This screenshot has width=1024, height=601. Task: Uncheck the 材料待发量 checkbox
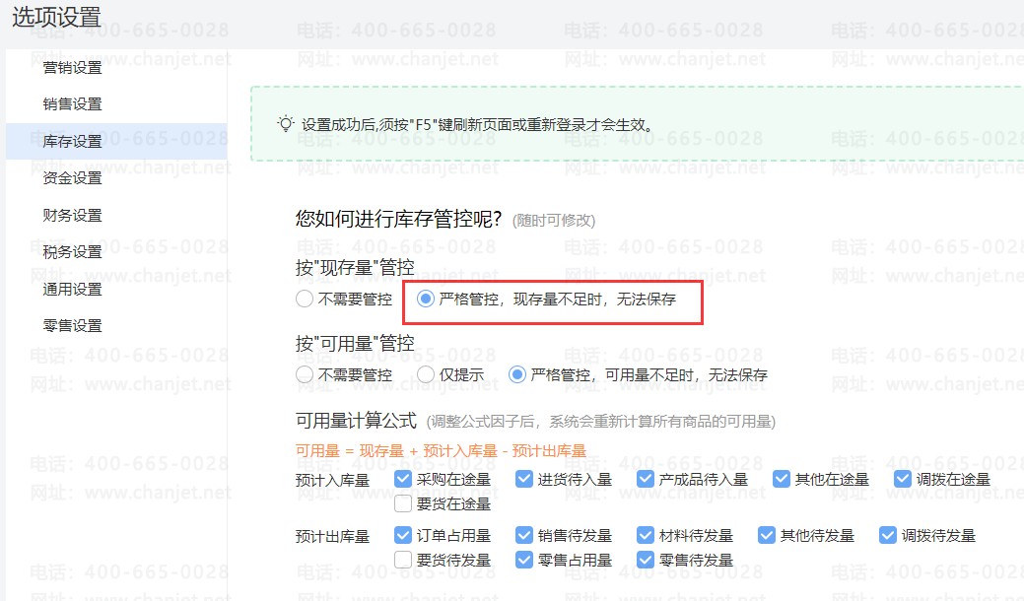pyautogui.click(x=646, y=535)
